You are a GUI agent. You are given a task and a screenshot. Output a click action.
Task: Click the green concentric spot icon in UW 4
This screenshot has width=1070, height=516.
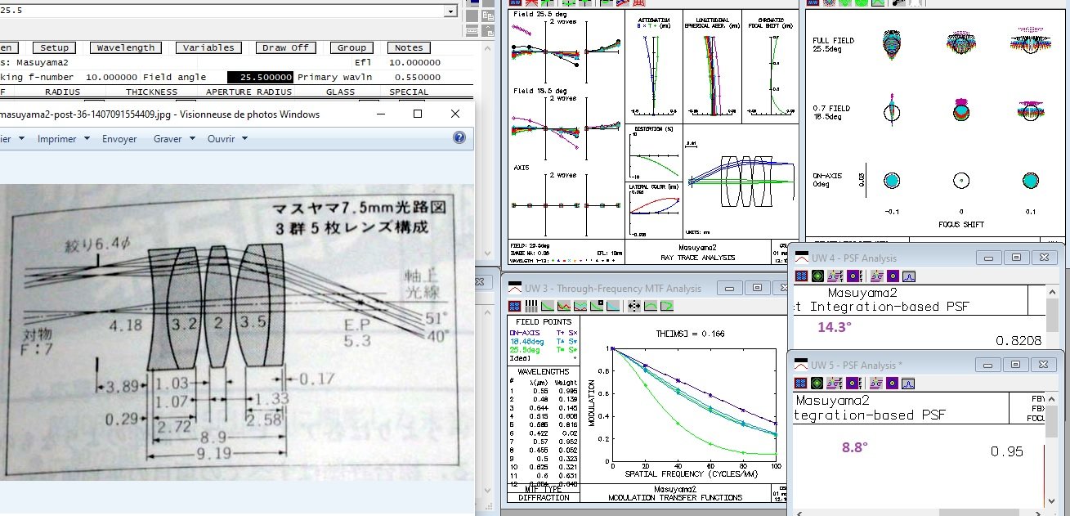817,276
